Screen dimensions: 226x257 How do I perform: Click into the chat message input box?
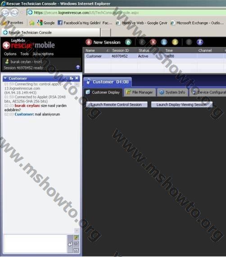click(x=36, y=244)
